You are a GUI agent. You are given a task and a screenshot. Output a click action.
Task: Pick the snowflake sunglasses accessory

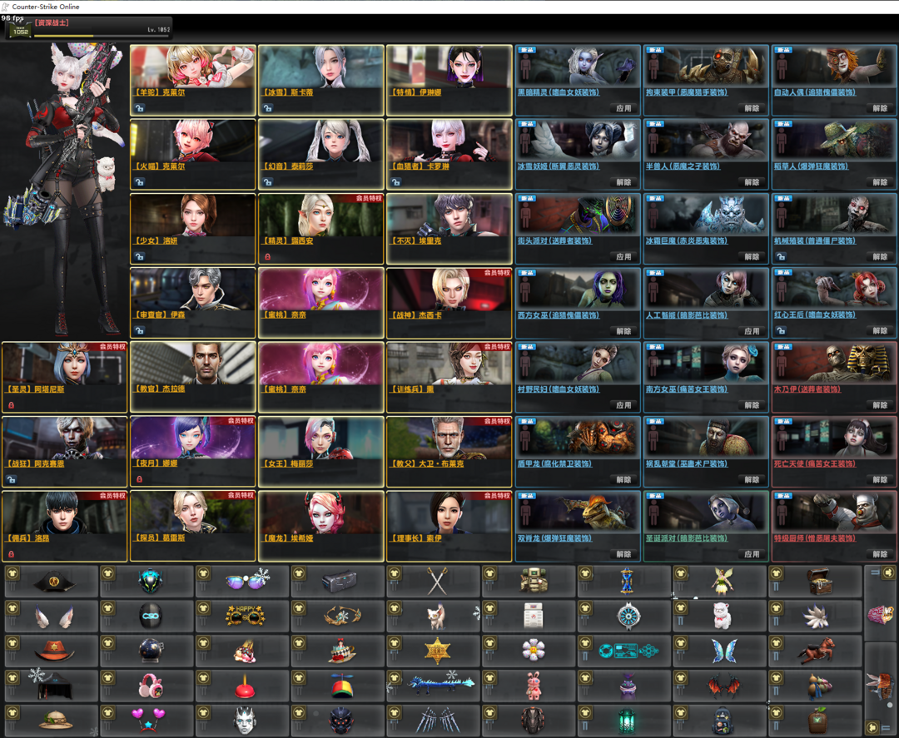246,581
